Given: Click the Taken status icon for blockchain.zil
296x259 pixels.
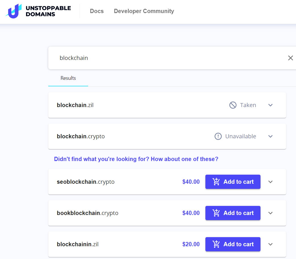Looking at the screenshot, I should 233,105.
